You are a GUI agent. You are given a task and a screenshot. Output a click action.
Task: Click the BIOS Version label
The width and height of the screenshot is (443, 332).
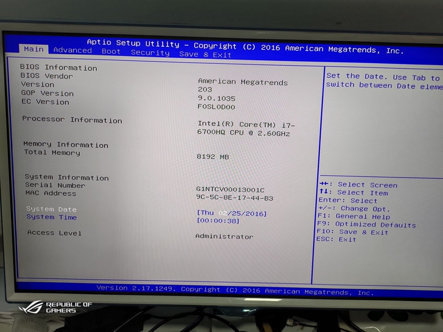coord(37,84)
